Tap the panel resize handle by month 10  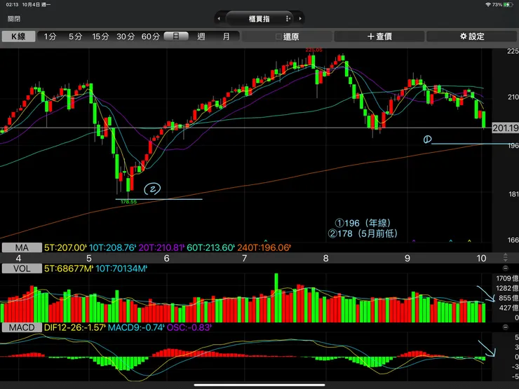coord(506,257)
